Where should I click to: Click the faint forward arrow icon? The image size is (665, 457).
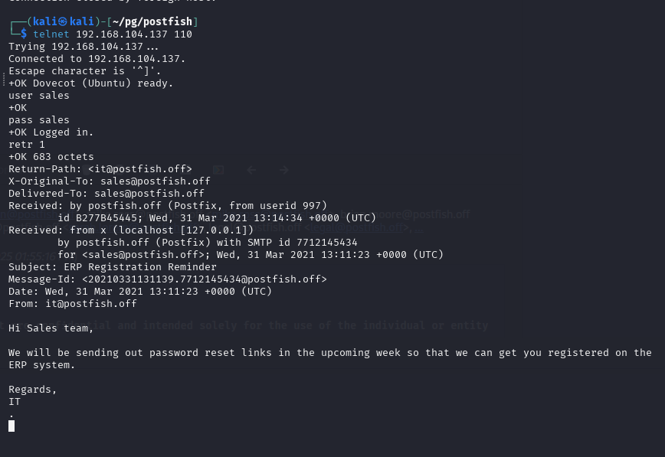point(283,170)
